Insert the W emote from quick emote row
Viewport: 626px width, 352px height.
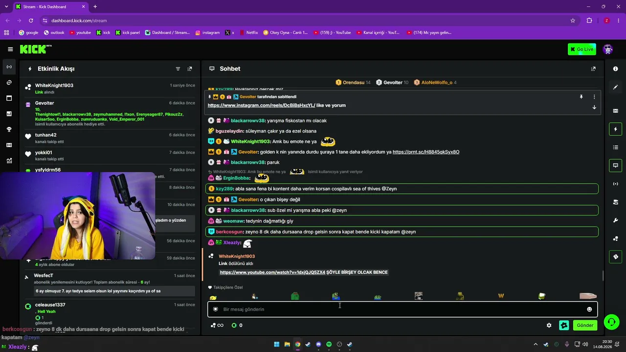click(501, 296)
